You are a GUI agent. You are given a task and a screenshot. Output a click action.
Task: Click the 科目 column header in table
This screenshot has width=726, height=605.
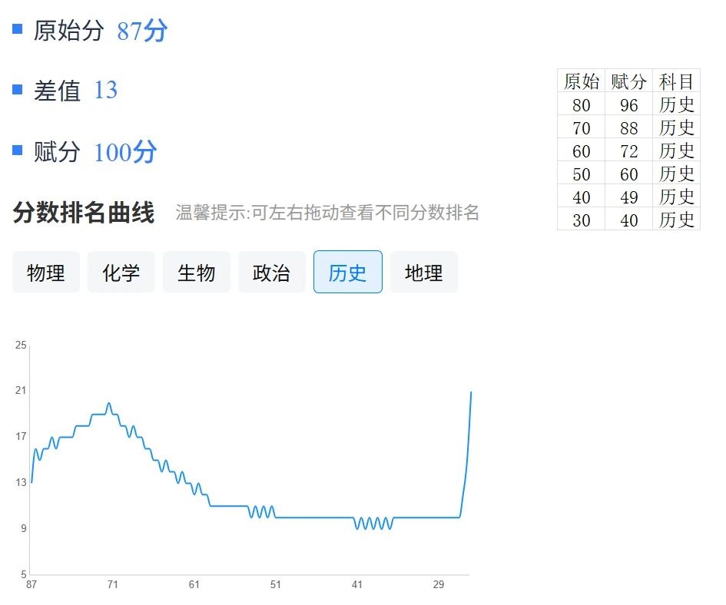point(676,81)
